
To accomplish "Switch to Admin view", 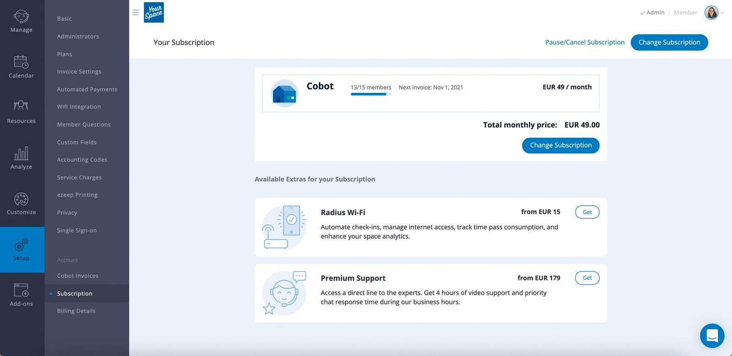I will (x=652, y=12).
